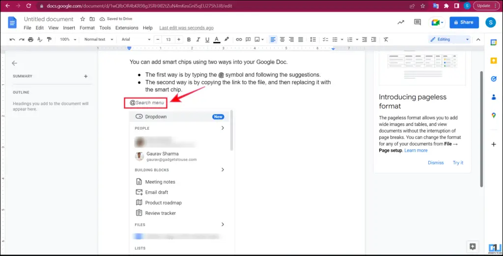Screen dimensions: 503x256
Task: Click the Share button
Action: point(464,23)
